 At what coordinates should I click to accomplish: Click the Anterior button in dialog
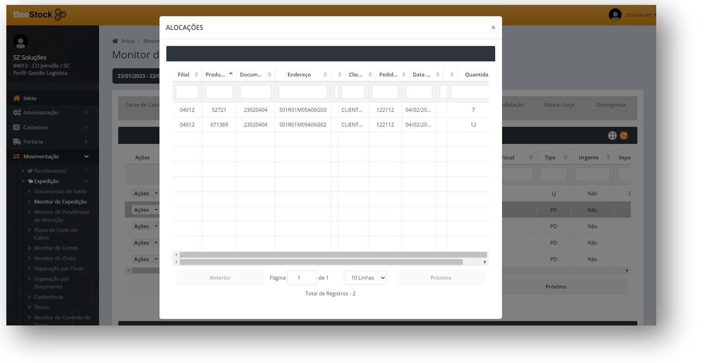coord(220,278)
